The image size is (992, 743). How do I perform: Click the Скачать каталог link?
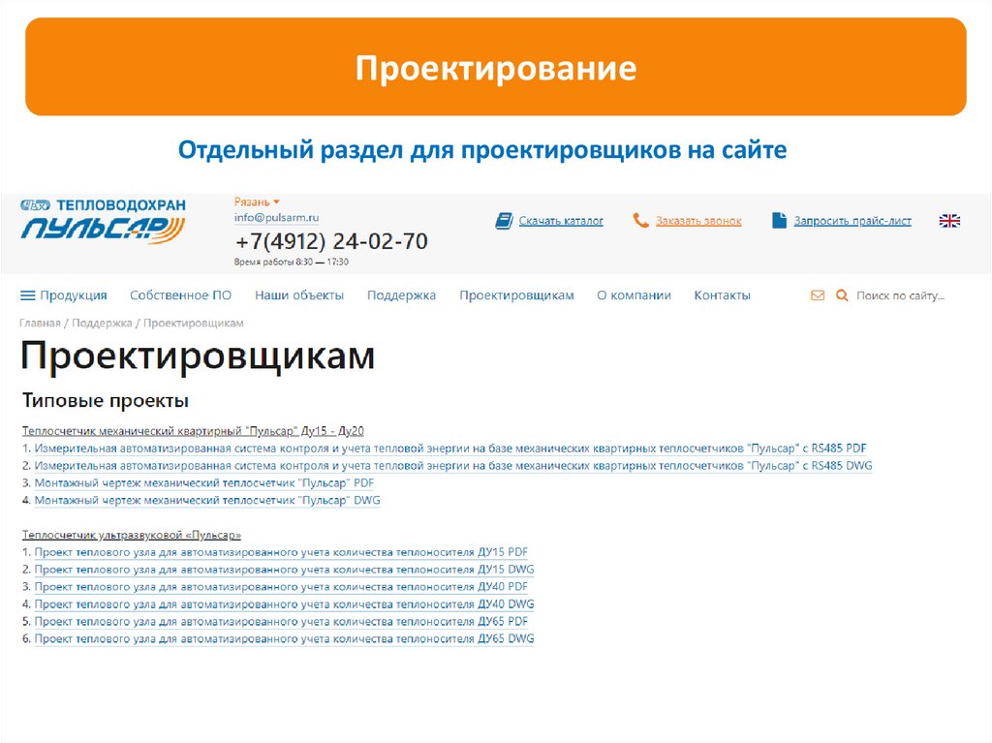pos(561,221)
